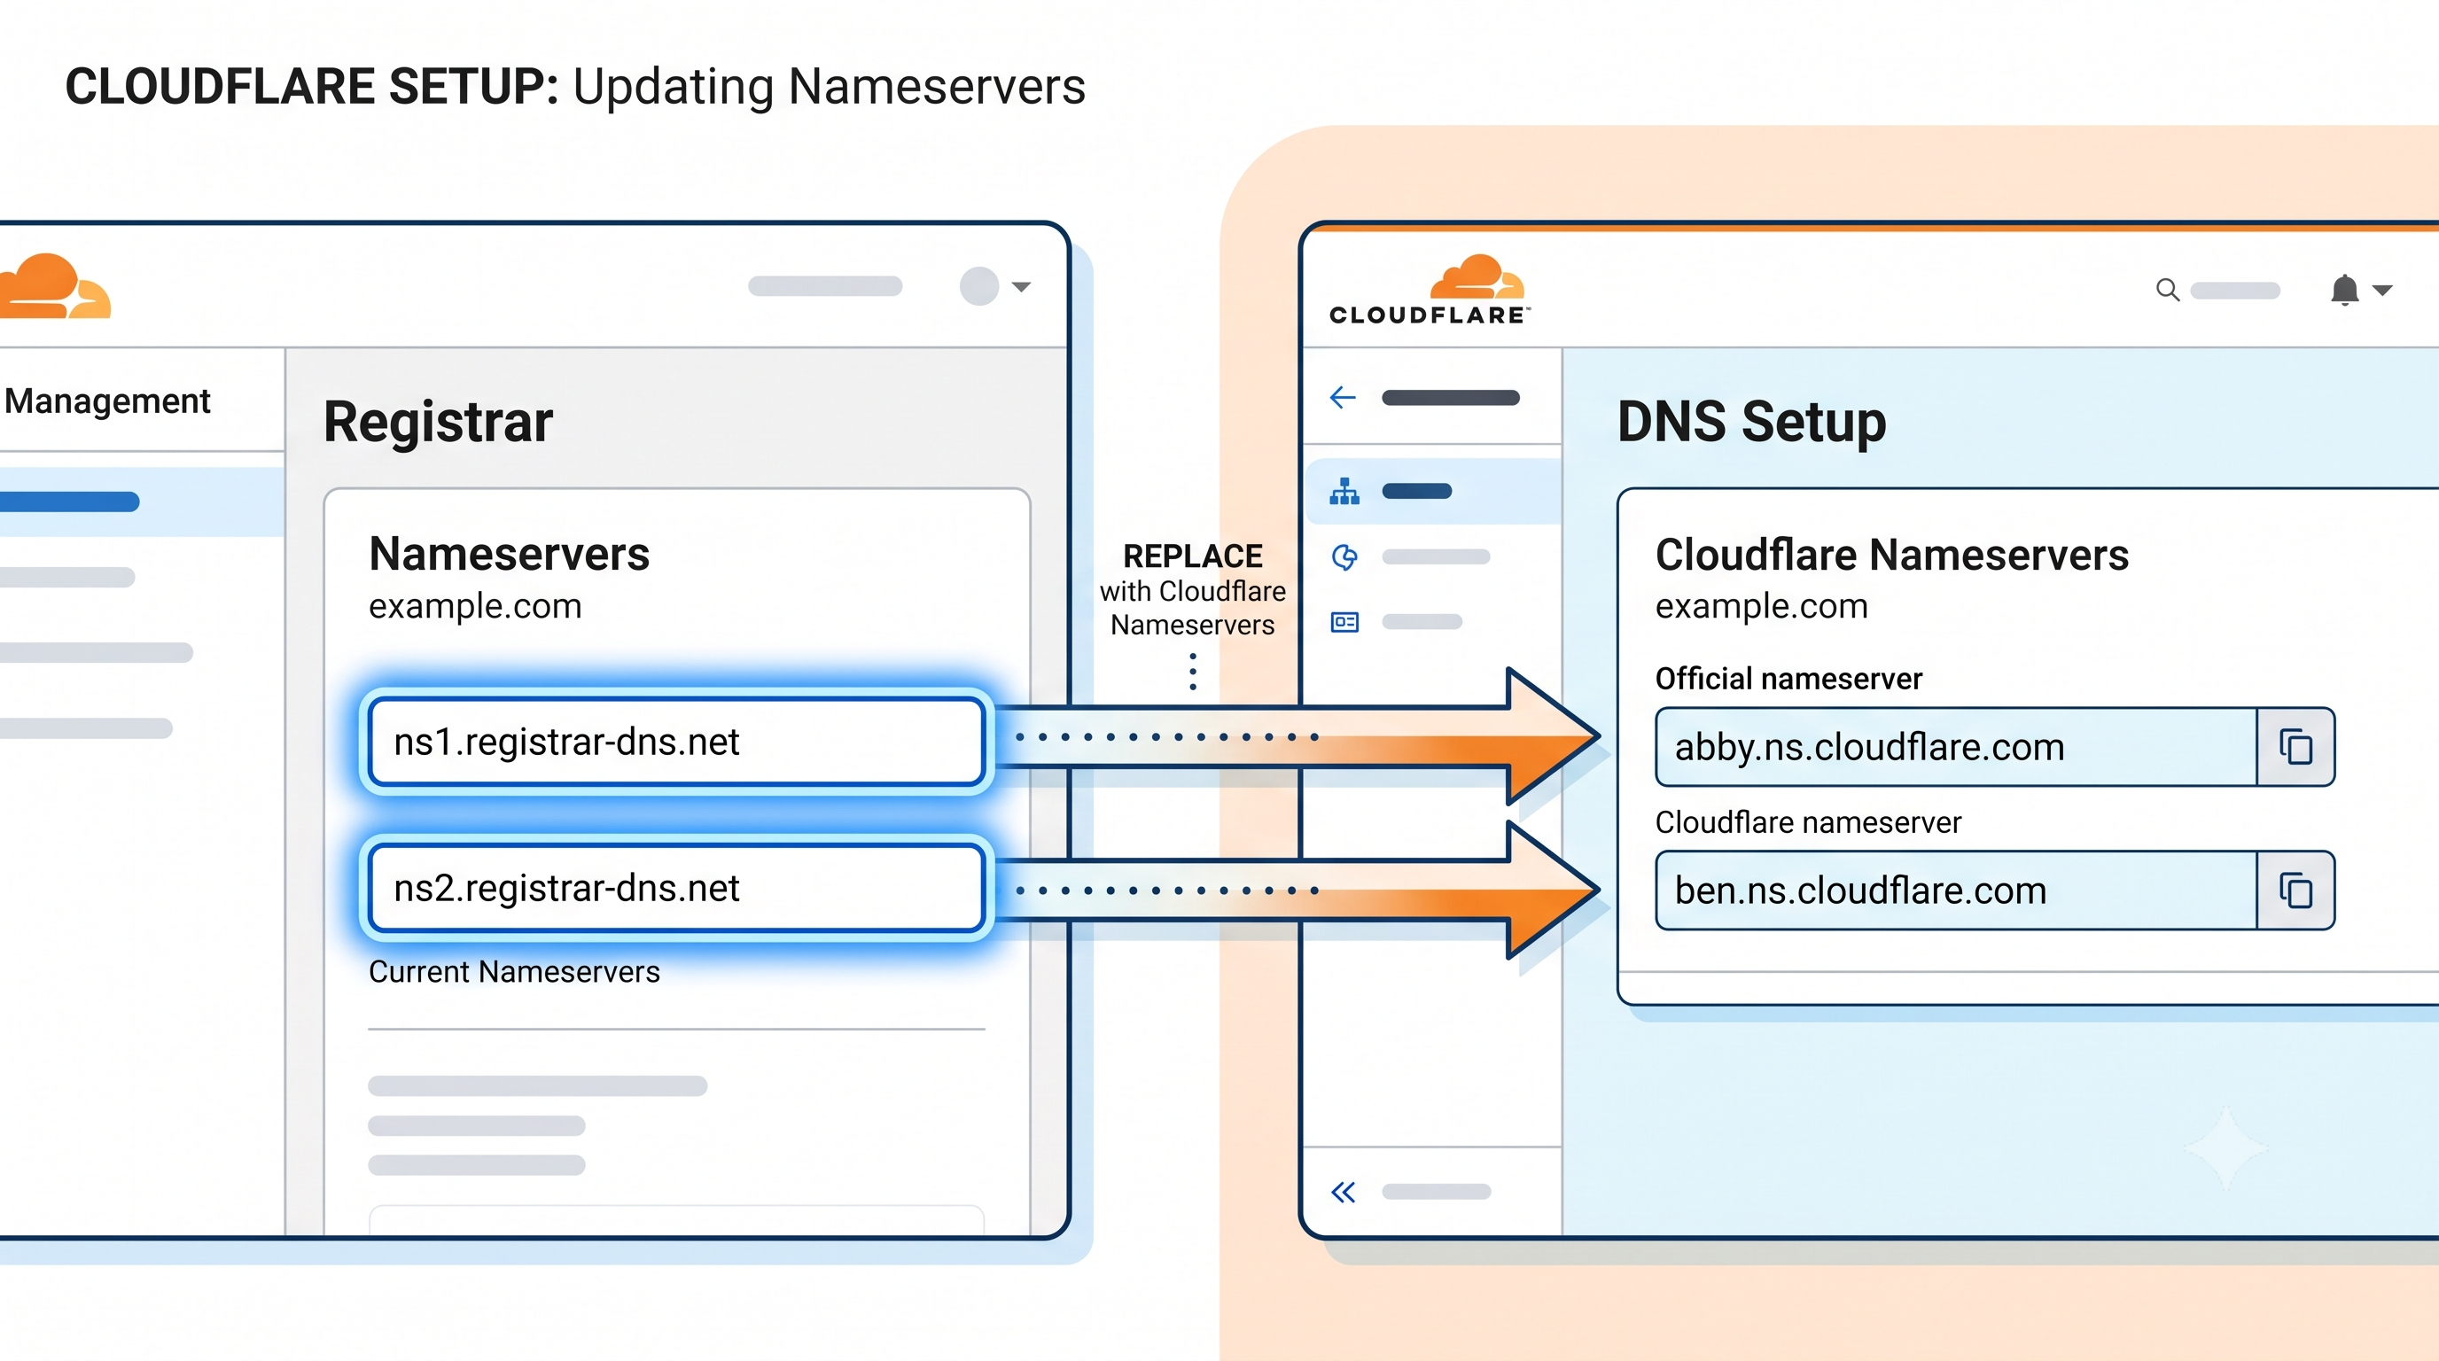Open the Management heading in Registrar sidebar
This screenshot has width=2439, height=1361.
(106, 401)
